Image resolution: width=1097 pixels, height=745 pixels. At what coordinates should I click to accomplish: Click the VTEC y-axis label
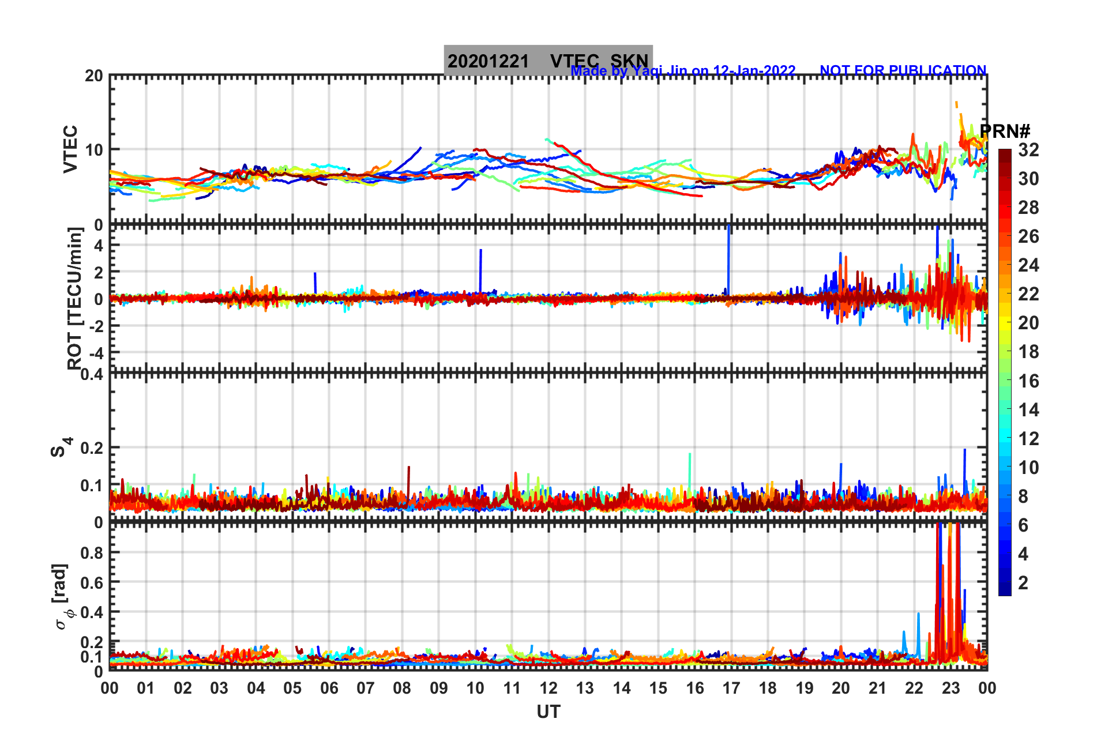pyautogui.click(x=70, y=149)
